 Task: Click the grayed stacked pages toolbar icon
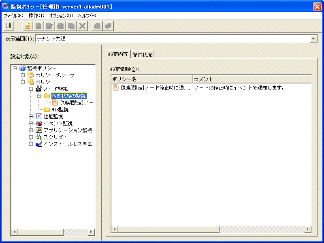tap(108, 26)
